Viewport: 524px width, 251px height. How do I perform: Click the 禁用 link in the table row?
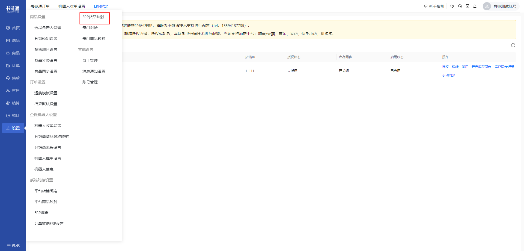pyautogui.click(x=465, y=67)
